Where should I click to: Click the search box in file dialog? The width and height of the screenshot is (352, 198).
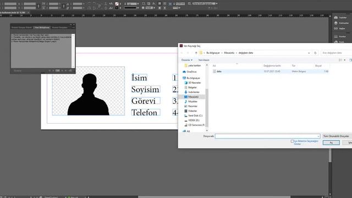point(337,53)
